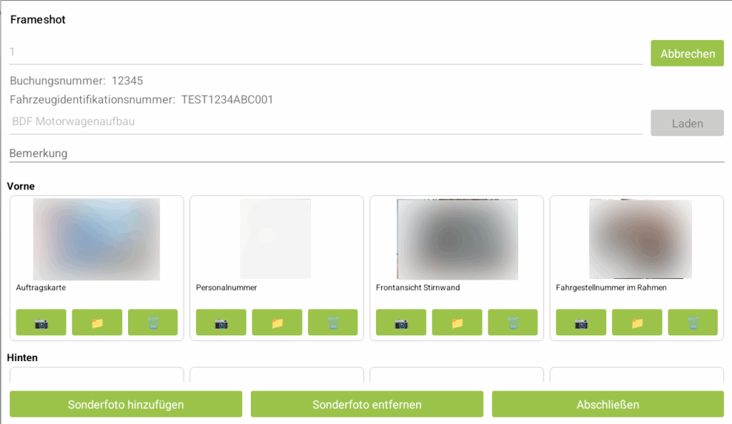Take photo of Fahrgestellnummer im Rahmen
The height and width of the screenshot is (424, 732).
(x=581, y=322)
